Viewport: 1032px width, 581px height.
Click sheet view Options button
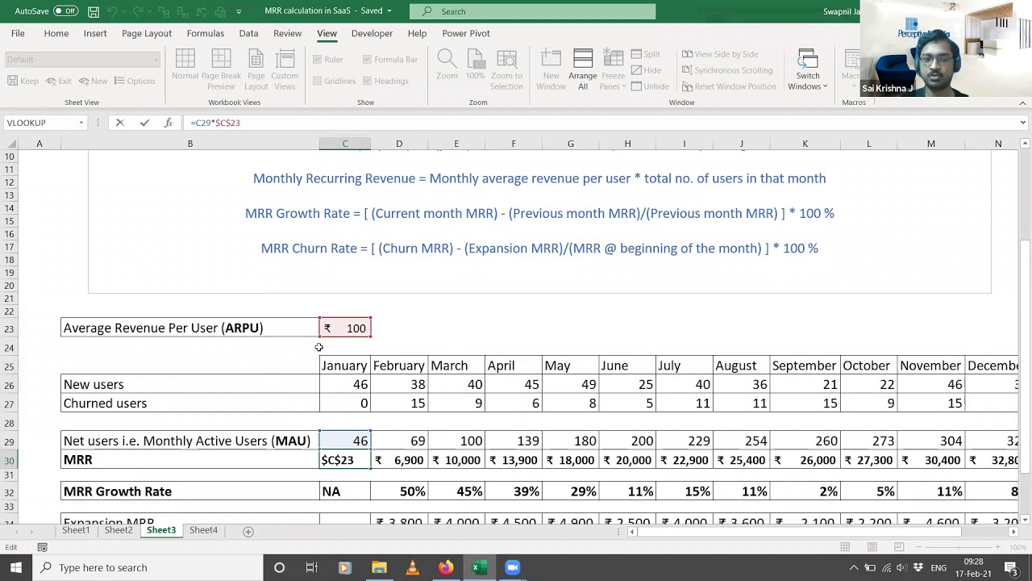(x=135, y=81)
